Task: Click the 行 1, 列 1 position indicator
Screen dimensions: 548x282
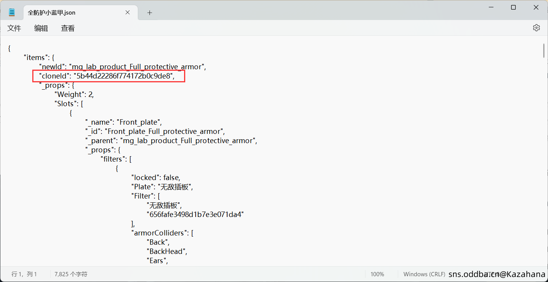Action: point(24,274)
